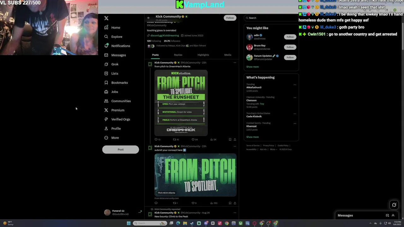Open the Runsheet poster image
Image resolution: width=404 pixels, height=227 pixels.
[181, 103]
